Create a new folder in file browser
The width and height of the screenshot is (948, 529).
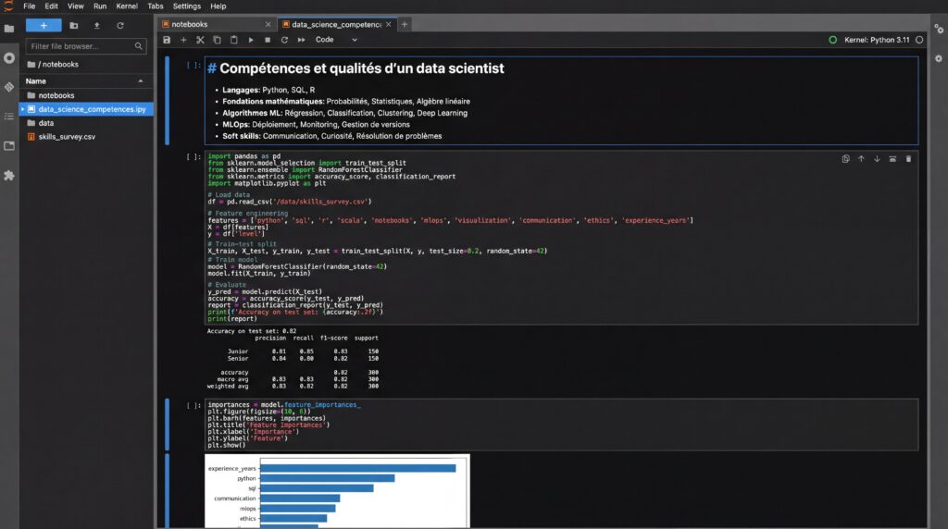point(74,25)
